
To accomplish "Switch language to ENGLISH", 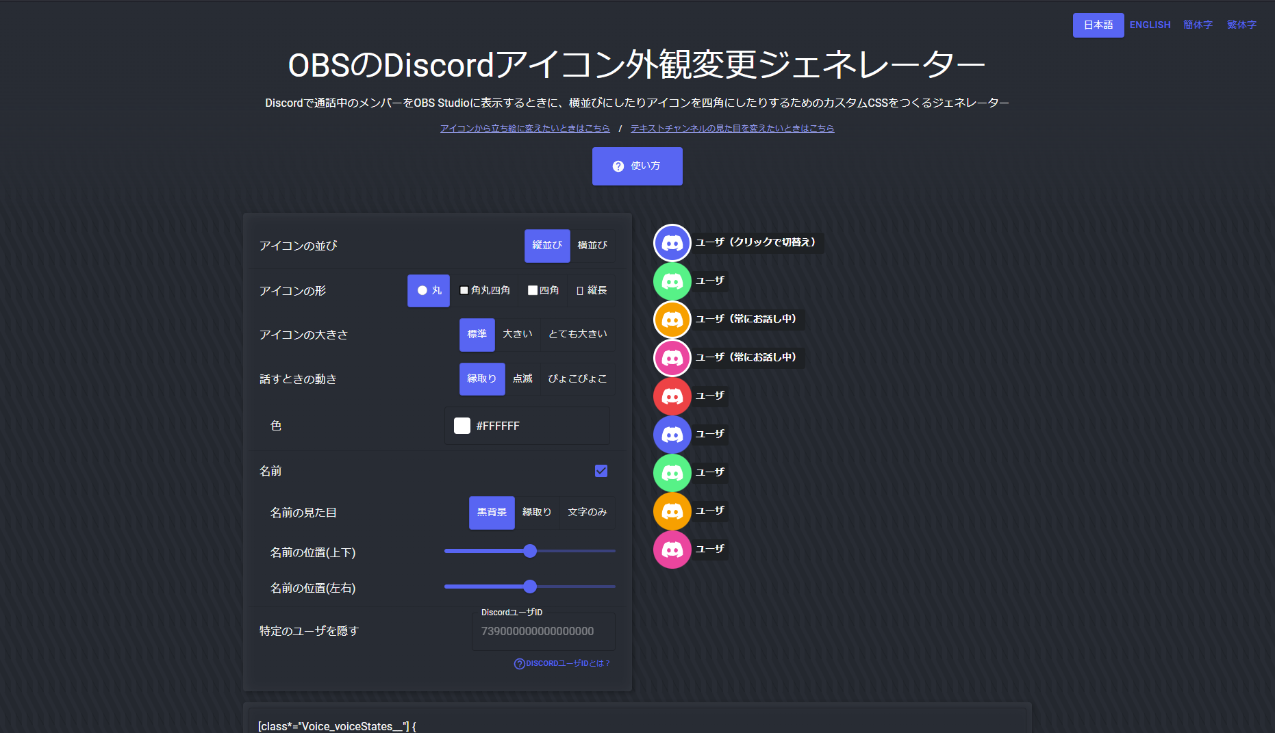I will pyautogui.click(x=1150, y=25).
